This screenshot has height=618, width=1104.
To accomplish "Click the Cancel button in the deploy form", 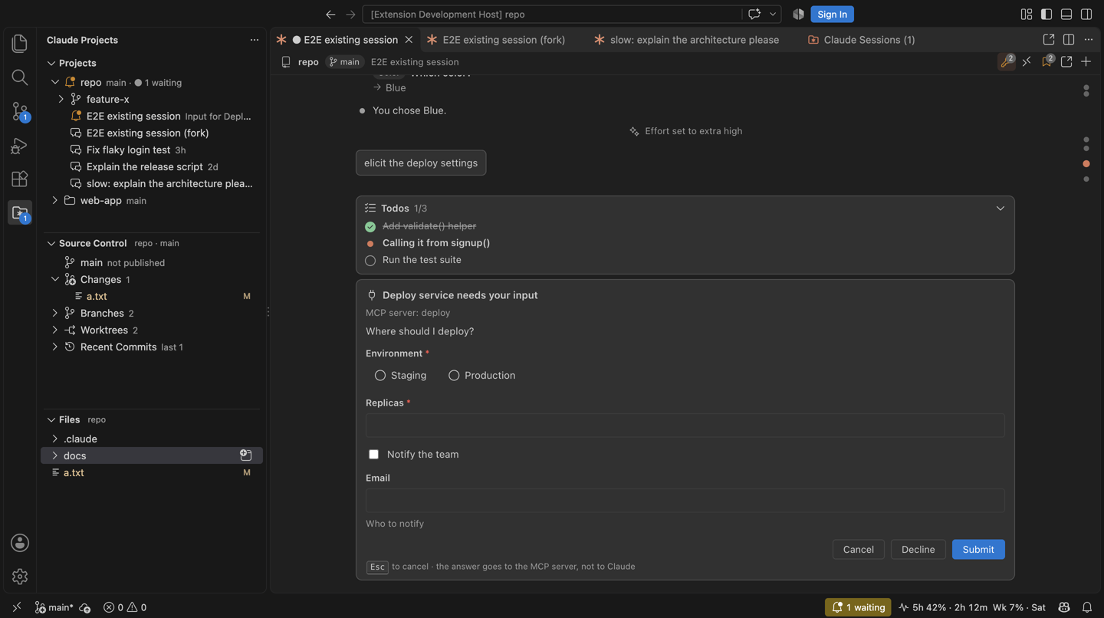I will coord(859,550).
